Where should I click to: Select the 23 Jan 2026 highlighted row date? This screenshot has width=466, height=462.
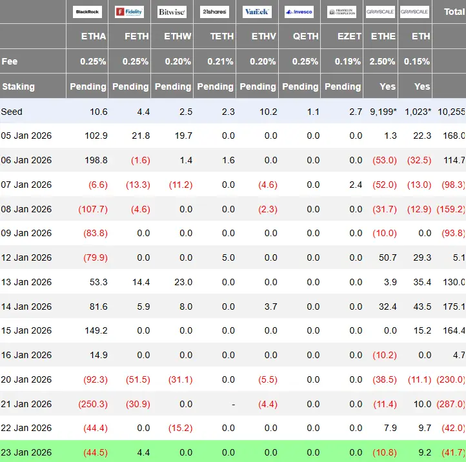26,453
